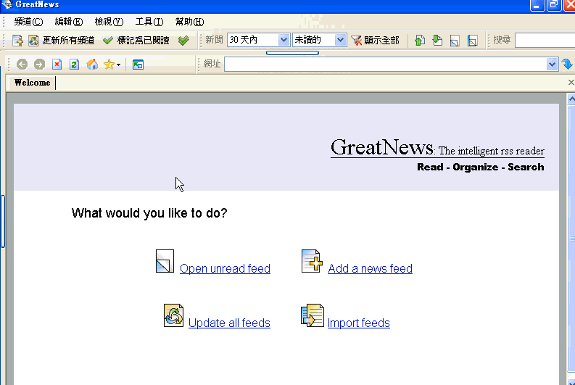The image size is (575, 385).
Task: Click the next item green down arrow icon
Action: 437,41
